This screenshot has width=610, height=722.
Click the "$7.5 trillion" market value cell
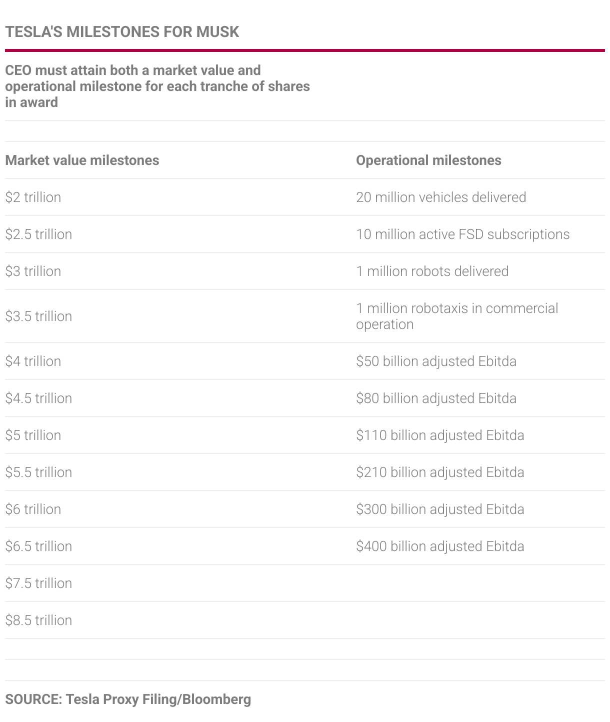tap(38, 583)
